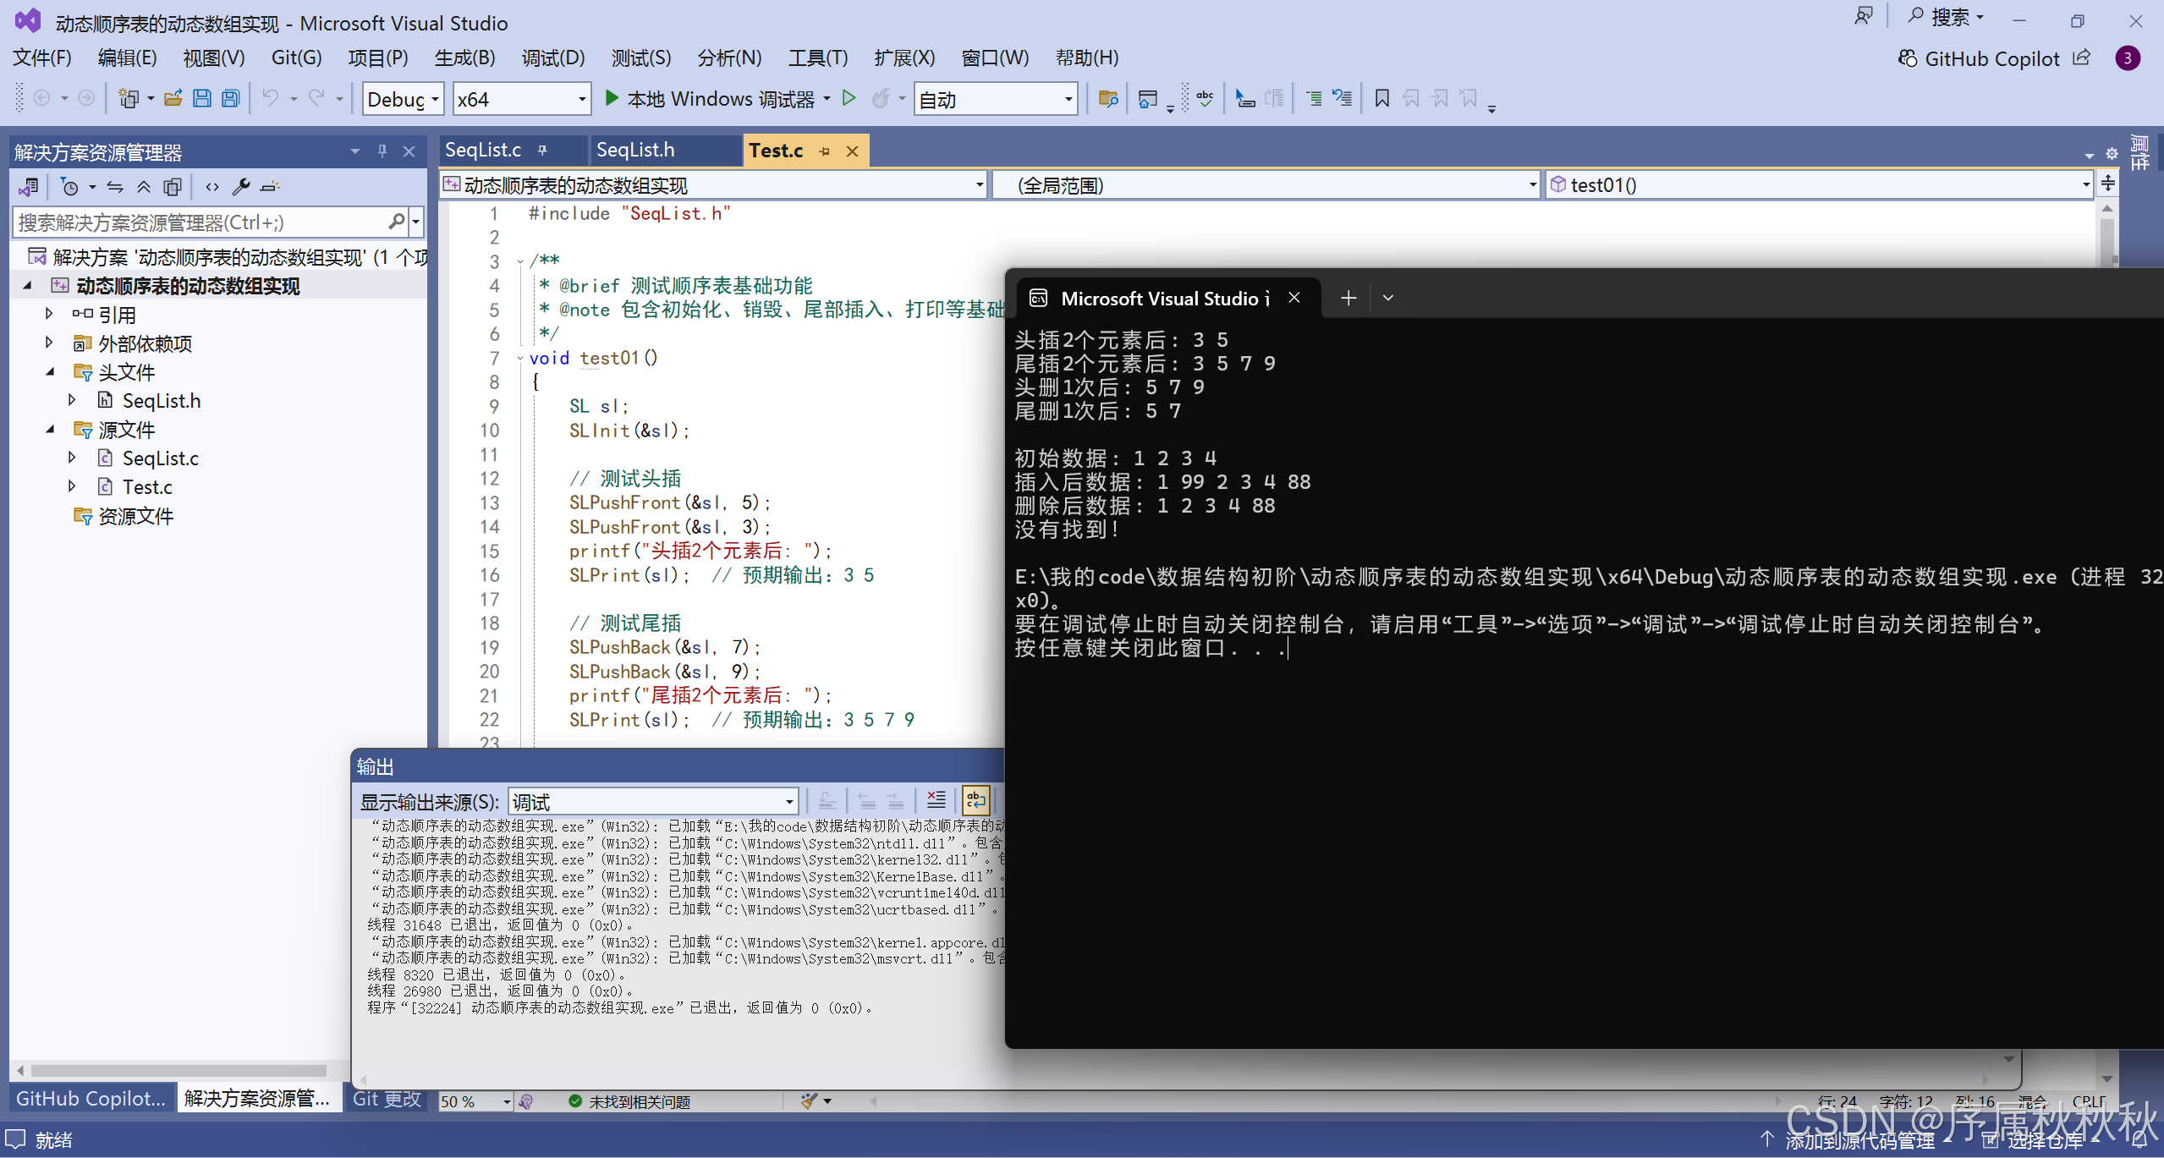Click the Save All toolbar icon

[230, 99]
